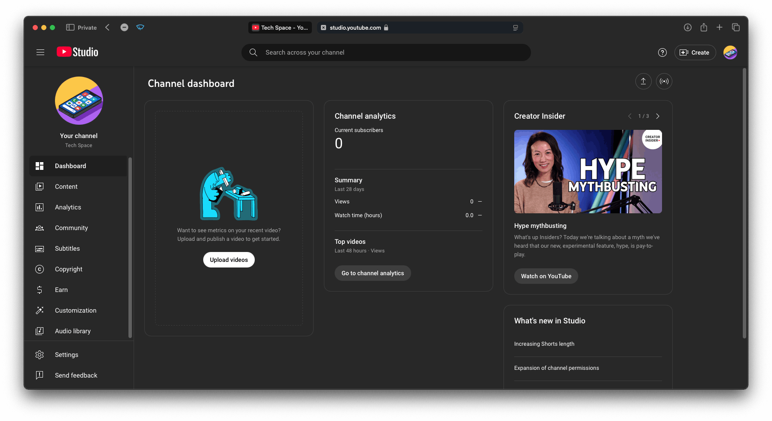The width and height of the screenshot is (772, 421).
Task: Open the Help question mark icon
Action: (x=662, y=52)
